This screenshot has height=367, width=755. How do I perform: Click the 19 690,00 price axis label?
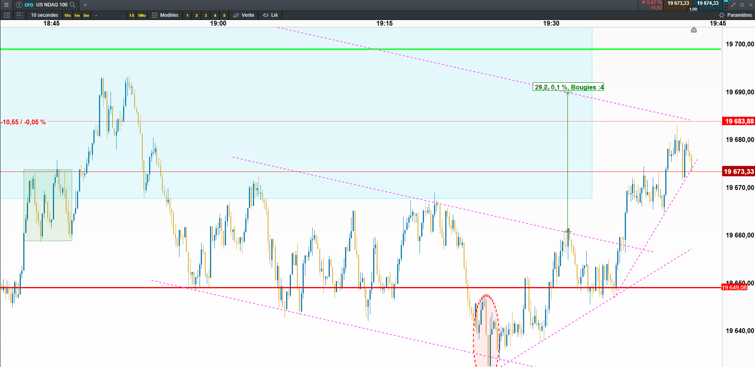coord(740,92)
